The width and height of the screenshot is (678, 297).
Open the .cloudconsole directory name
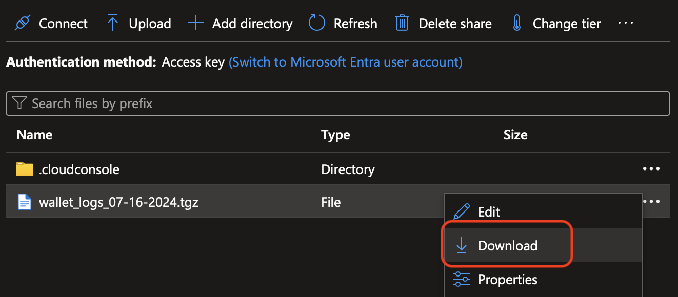79,169
